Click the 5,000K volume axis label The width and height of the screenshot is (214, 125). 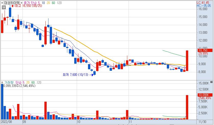click(x=204, y=107)
